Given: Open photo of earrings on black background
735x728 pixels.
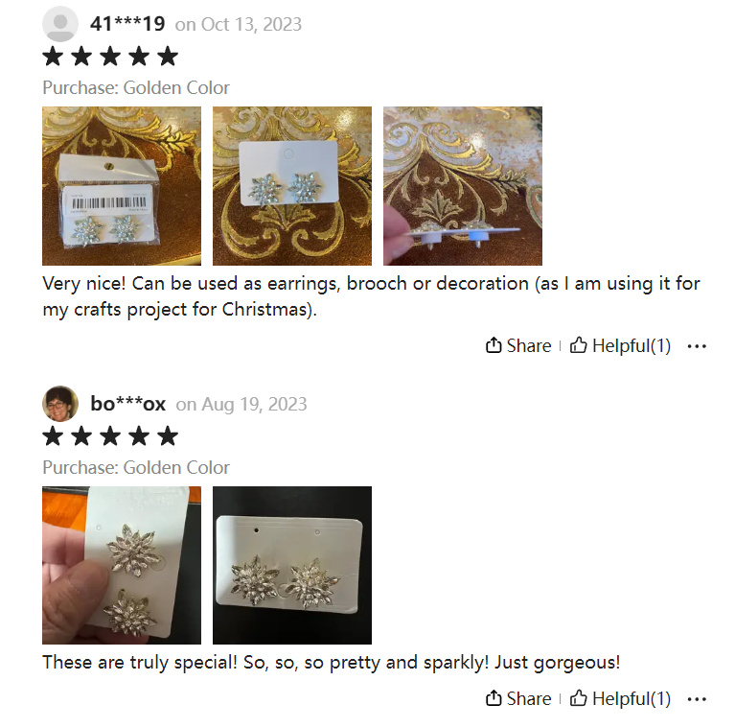Looking at the screenshot, I should pyautogui.click(x=292, y=565).
